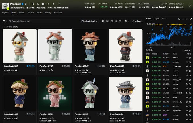Open the Analytics tab
This screenshot has width=193, height=123.
pos(58,13)
